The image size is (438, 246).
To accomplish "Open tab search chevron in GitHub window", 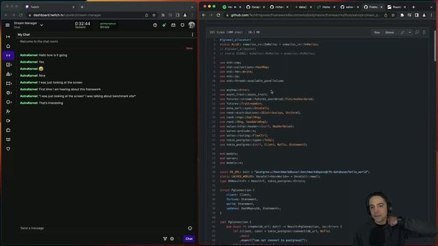I will (432, 7).
